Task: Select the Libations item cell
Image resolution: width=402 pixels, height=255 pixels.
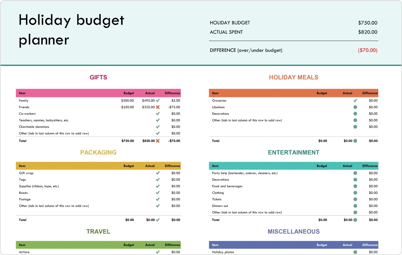Action: [218, 107]
